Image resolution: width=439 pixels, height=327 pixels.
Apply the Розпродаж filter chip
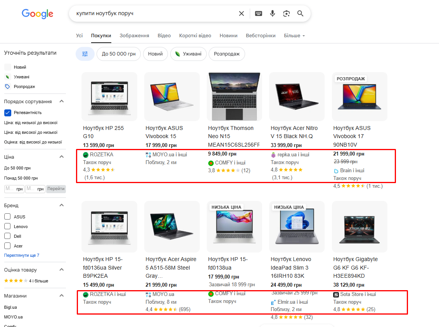(x=227, y=54)
